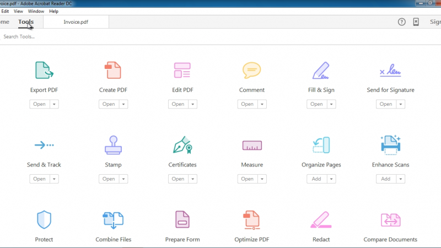Screen dimensions: 441x248
Task: Select the Measure ruler icon
Action: [x=251, y=145]
